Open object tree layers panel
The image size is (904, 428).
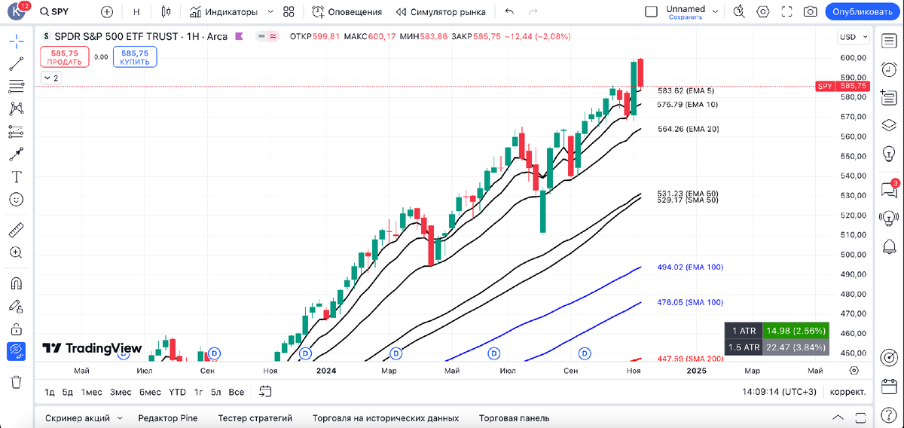coord(889,125)
